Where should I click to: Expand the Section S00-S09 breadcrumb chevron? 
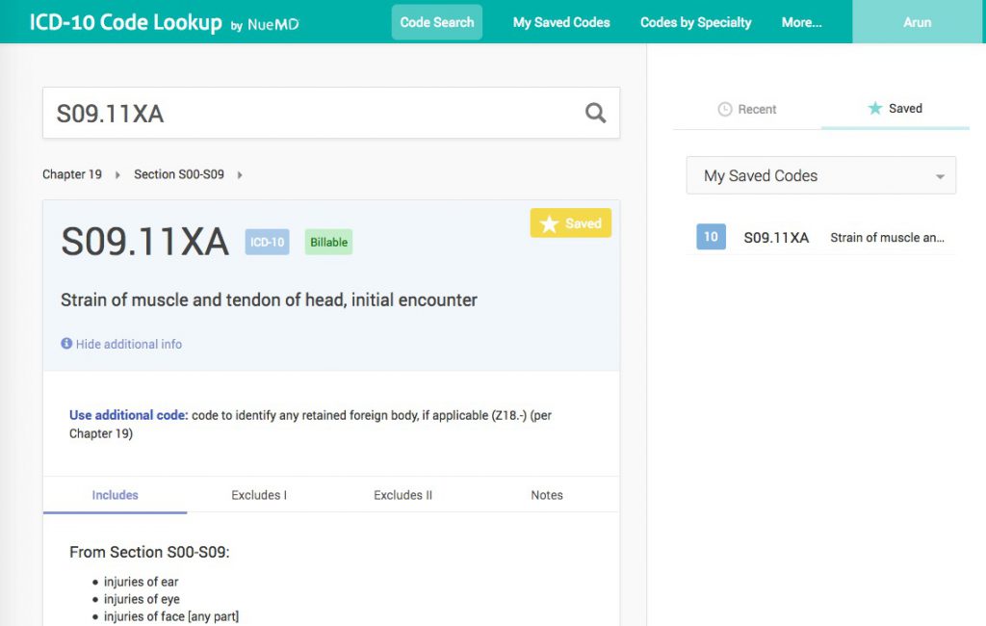tap(239, 174)
